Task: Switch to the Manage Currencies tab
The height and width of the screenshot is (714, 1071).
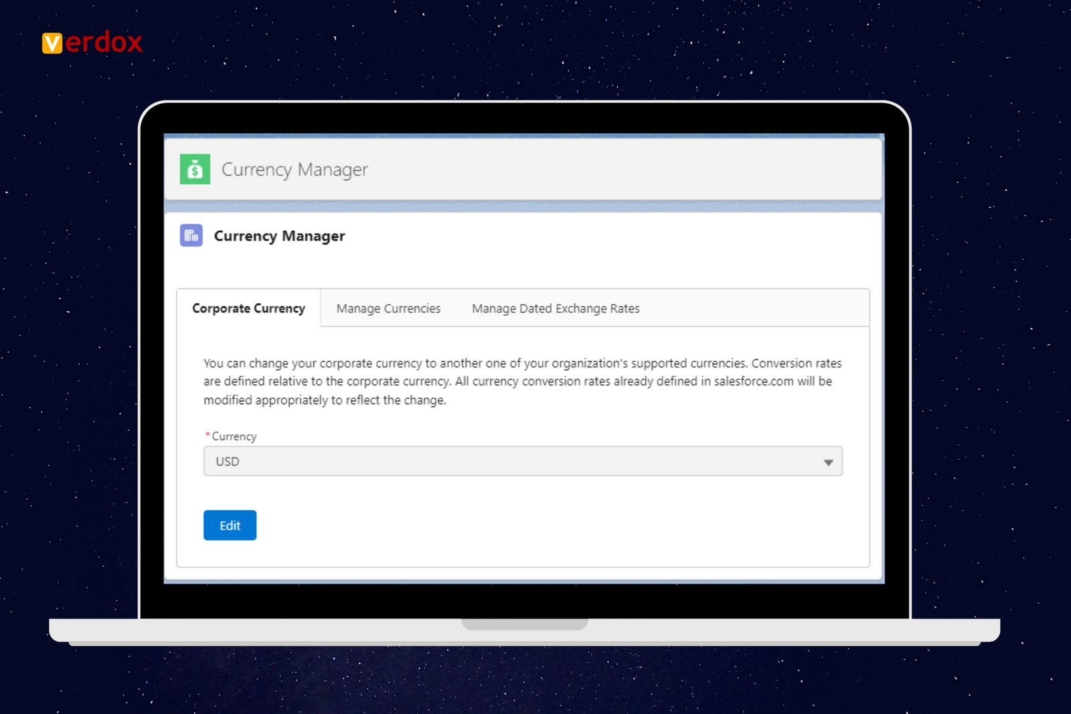Action: [388, 308]
